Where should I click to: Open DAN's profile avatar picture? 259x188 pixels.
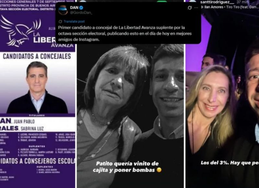pos(63,10)
